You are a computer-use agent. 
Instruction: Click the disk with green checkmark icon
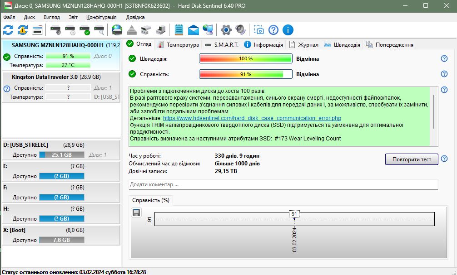84,30
